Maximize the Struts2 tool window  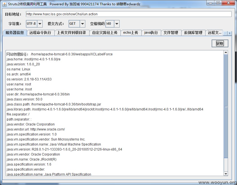(218, 3)
